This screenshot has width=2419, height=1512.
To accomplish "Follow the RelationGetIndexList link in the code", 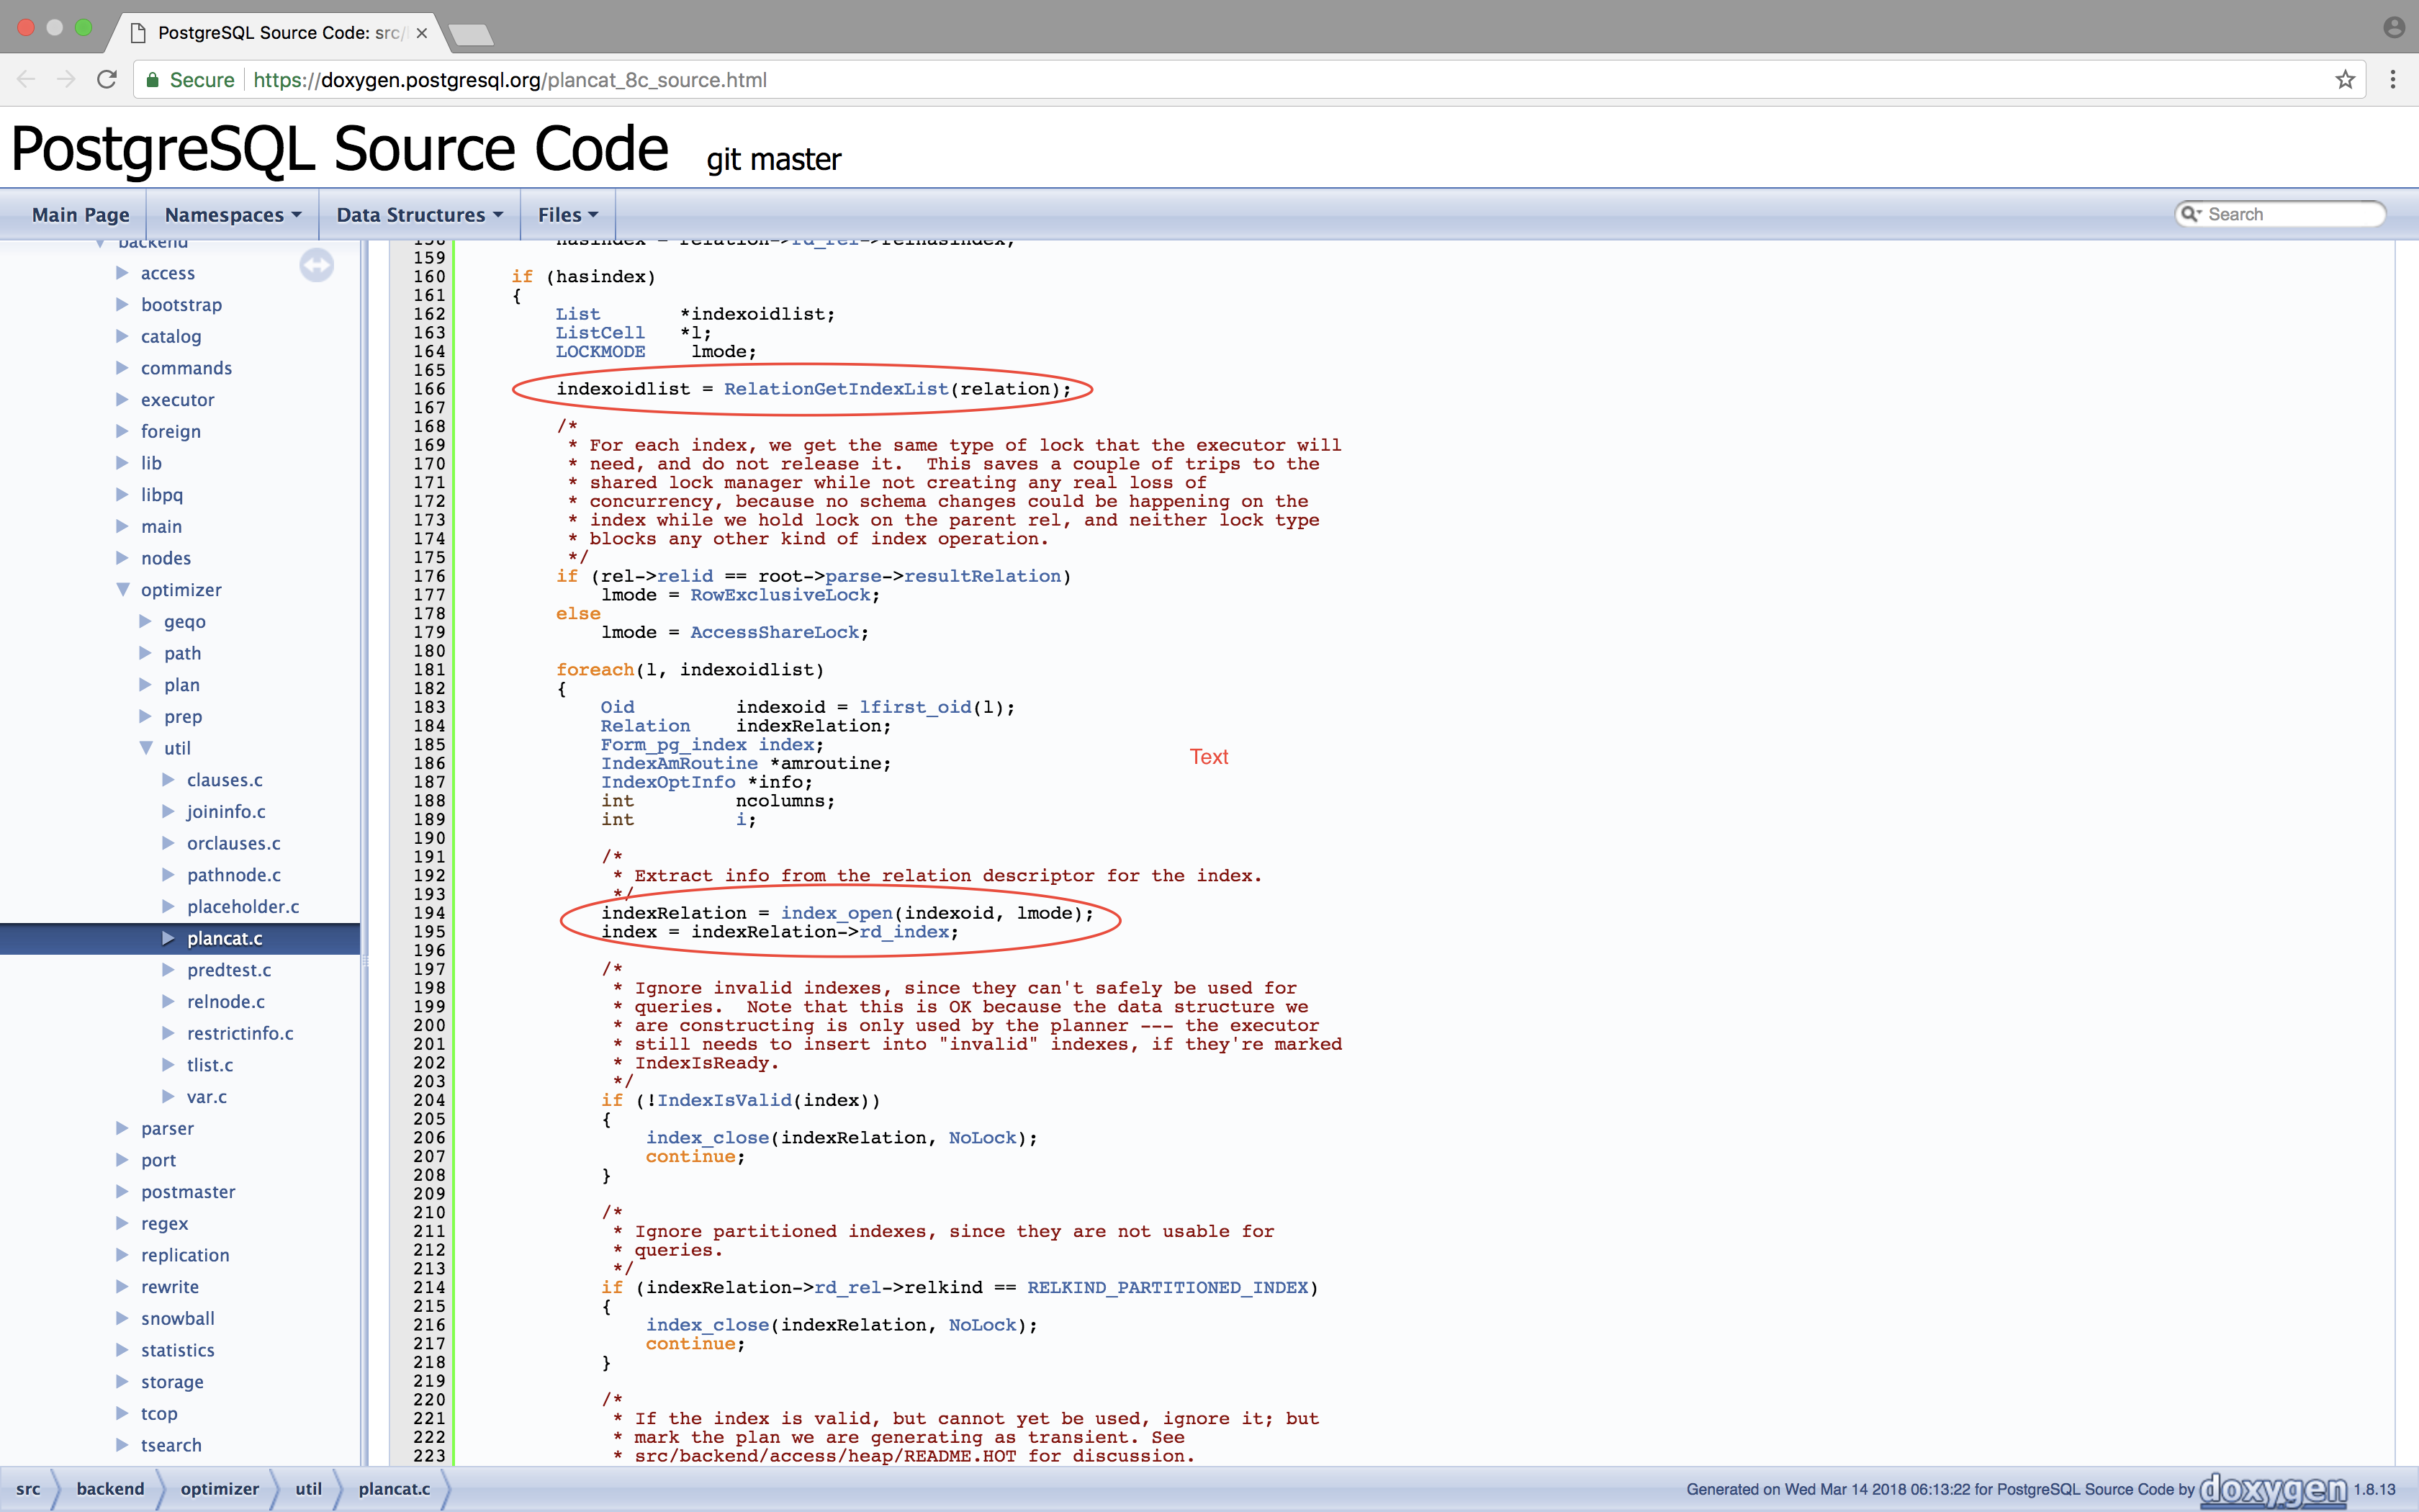I will coord(836,389).
